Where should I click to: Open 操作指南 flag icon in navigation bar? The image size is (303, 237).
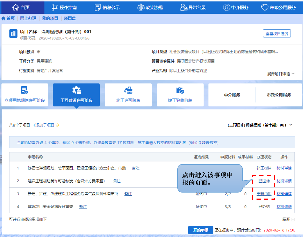55,7
